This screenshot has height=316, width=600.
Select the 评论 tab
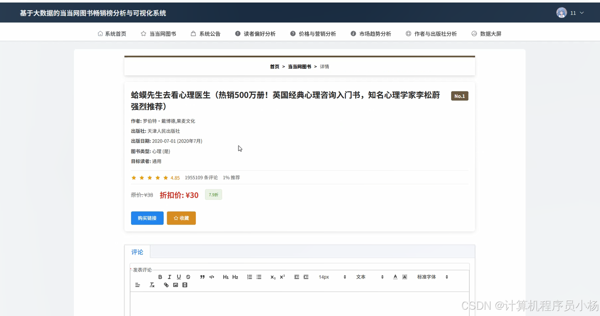click(137, 252)
